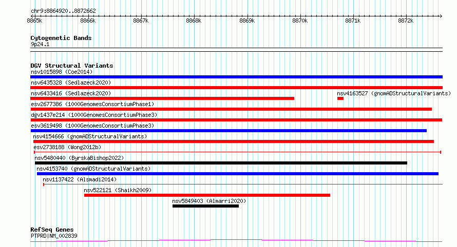Click the nsv6433416 (Sedlazeck2020) label
The width and height of the screenshot is (457, 247).
[x=71, y=93]
